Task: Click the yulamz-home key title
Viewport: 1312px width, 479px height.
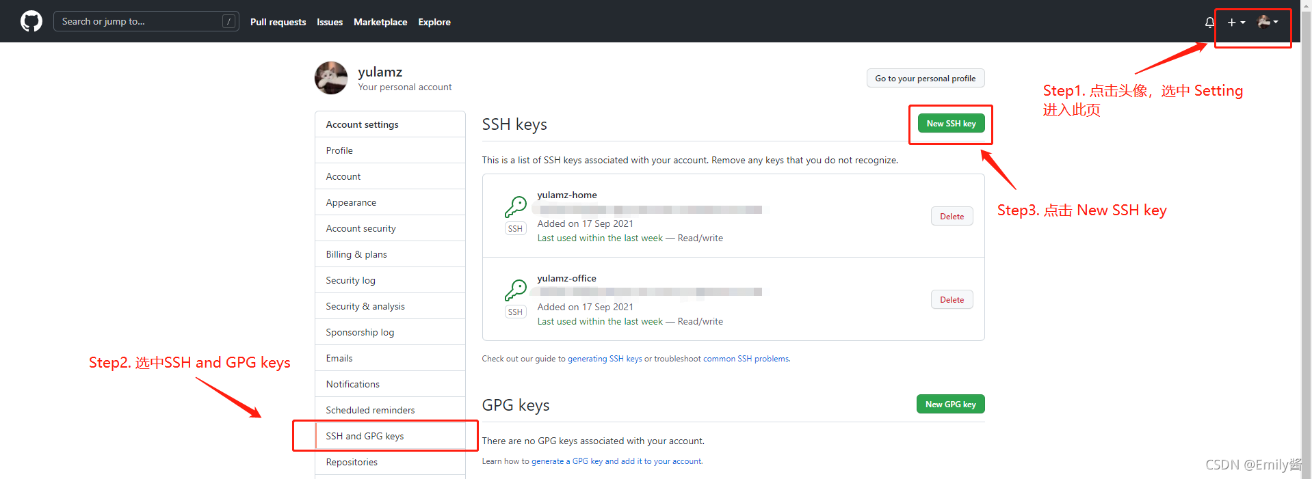Action: pos(567,195)
